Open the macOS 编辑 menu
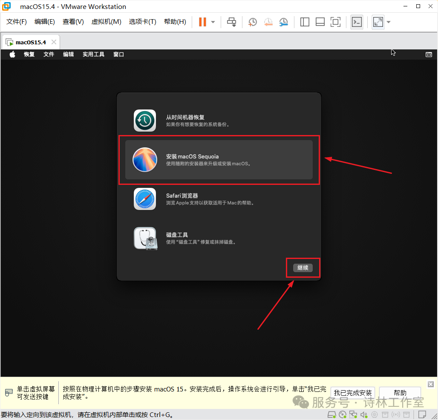Screen dimensions: 438x420 click(x=68, y=54)
